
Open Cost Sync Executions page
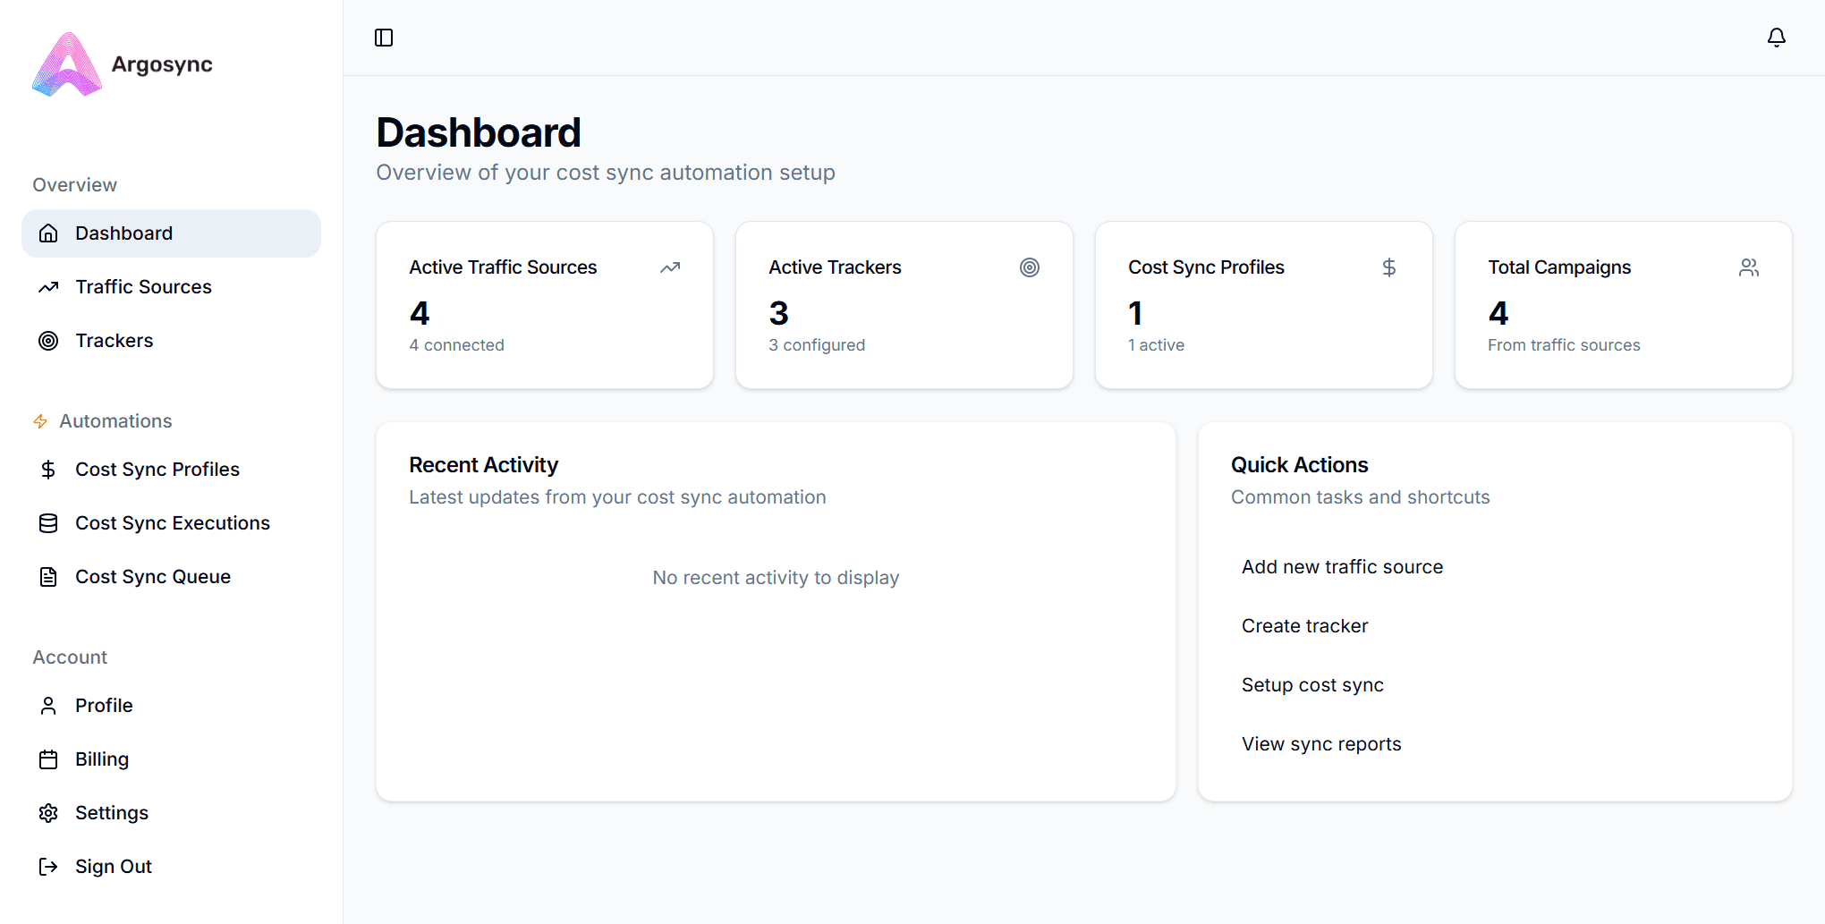pyautogui.click(x=172, y=523)
